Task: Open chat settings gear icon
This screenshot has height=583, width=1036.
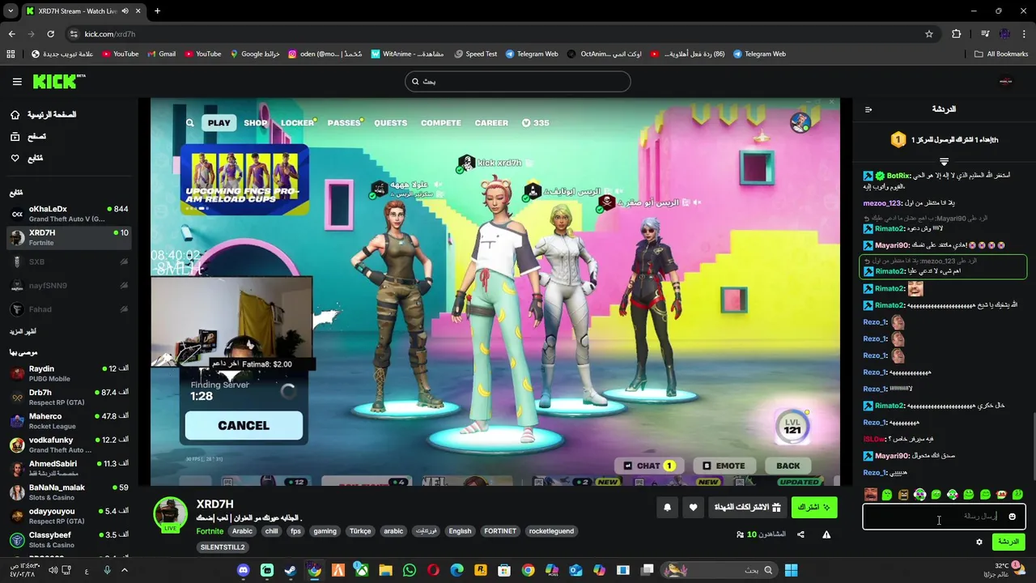Action: [x=979, y=542]
